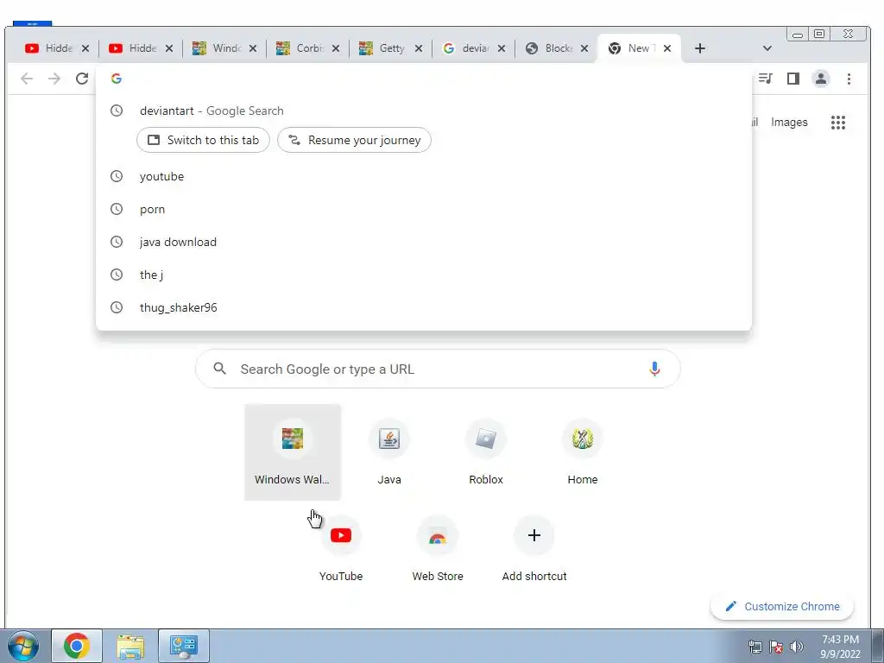Screen dimensions: 884x663
Task: Select the youtube history suggestion
Action: 423,176
